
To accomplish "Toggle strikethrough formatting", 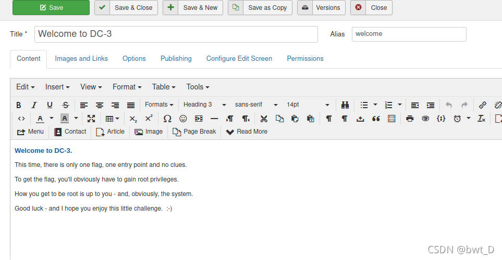I will point(66,105).
